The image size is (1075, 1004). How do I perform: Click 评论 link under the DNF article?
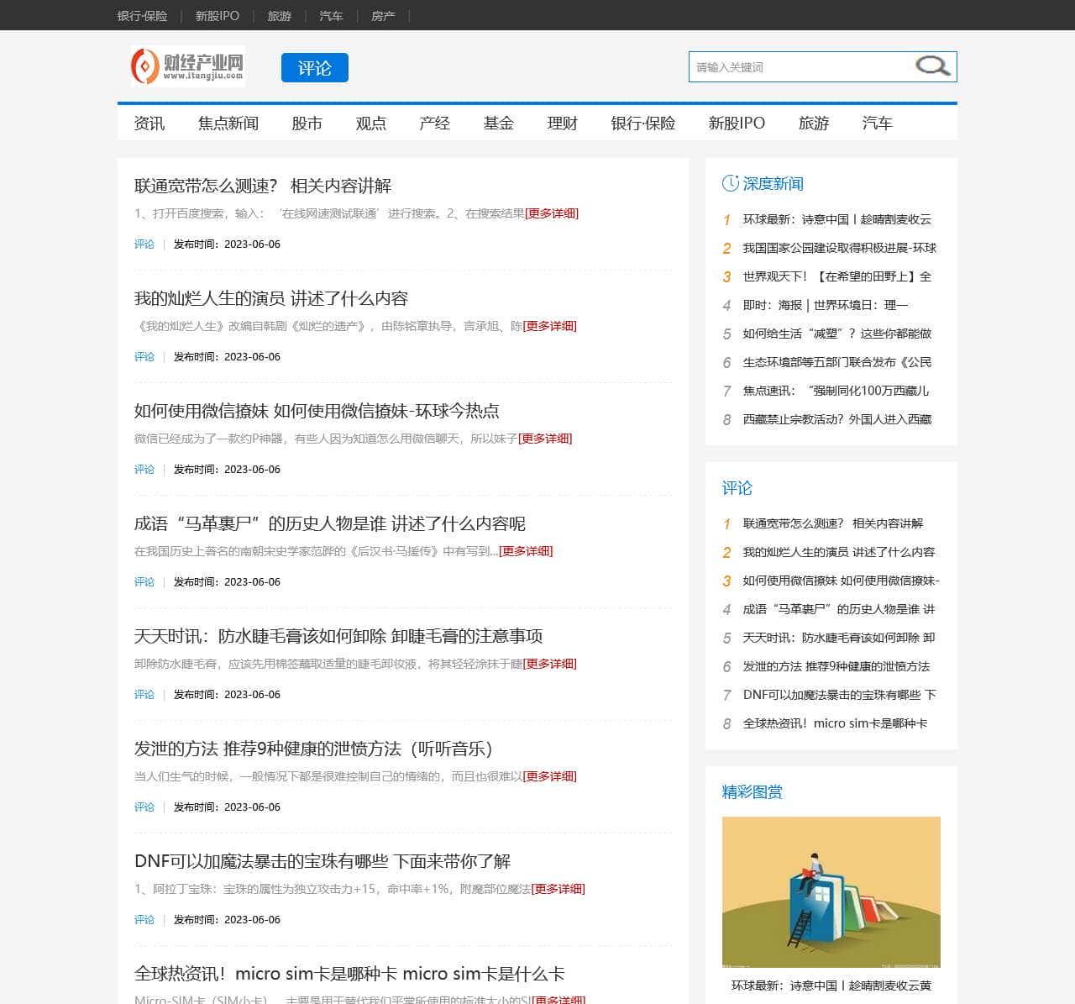tap(144, 919)
